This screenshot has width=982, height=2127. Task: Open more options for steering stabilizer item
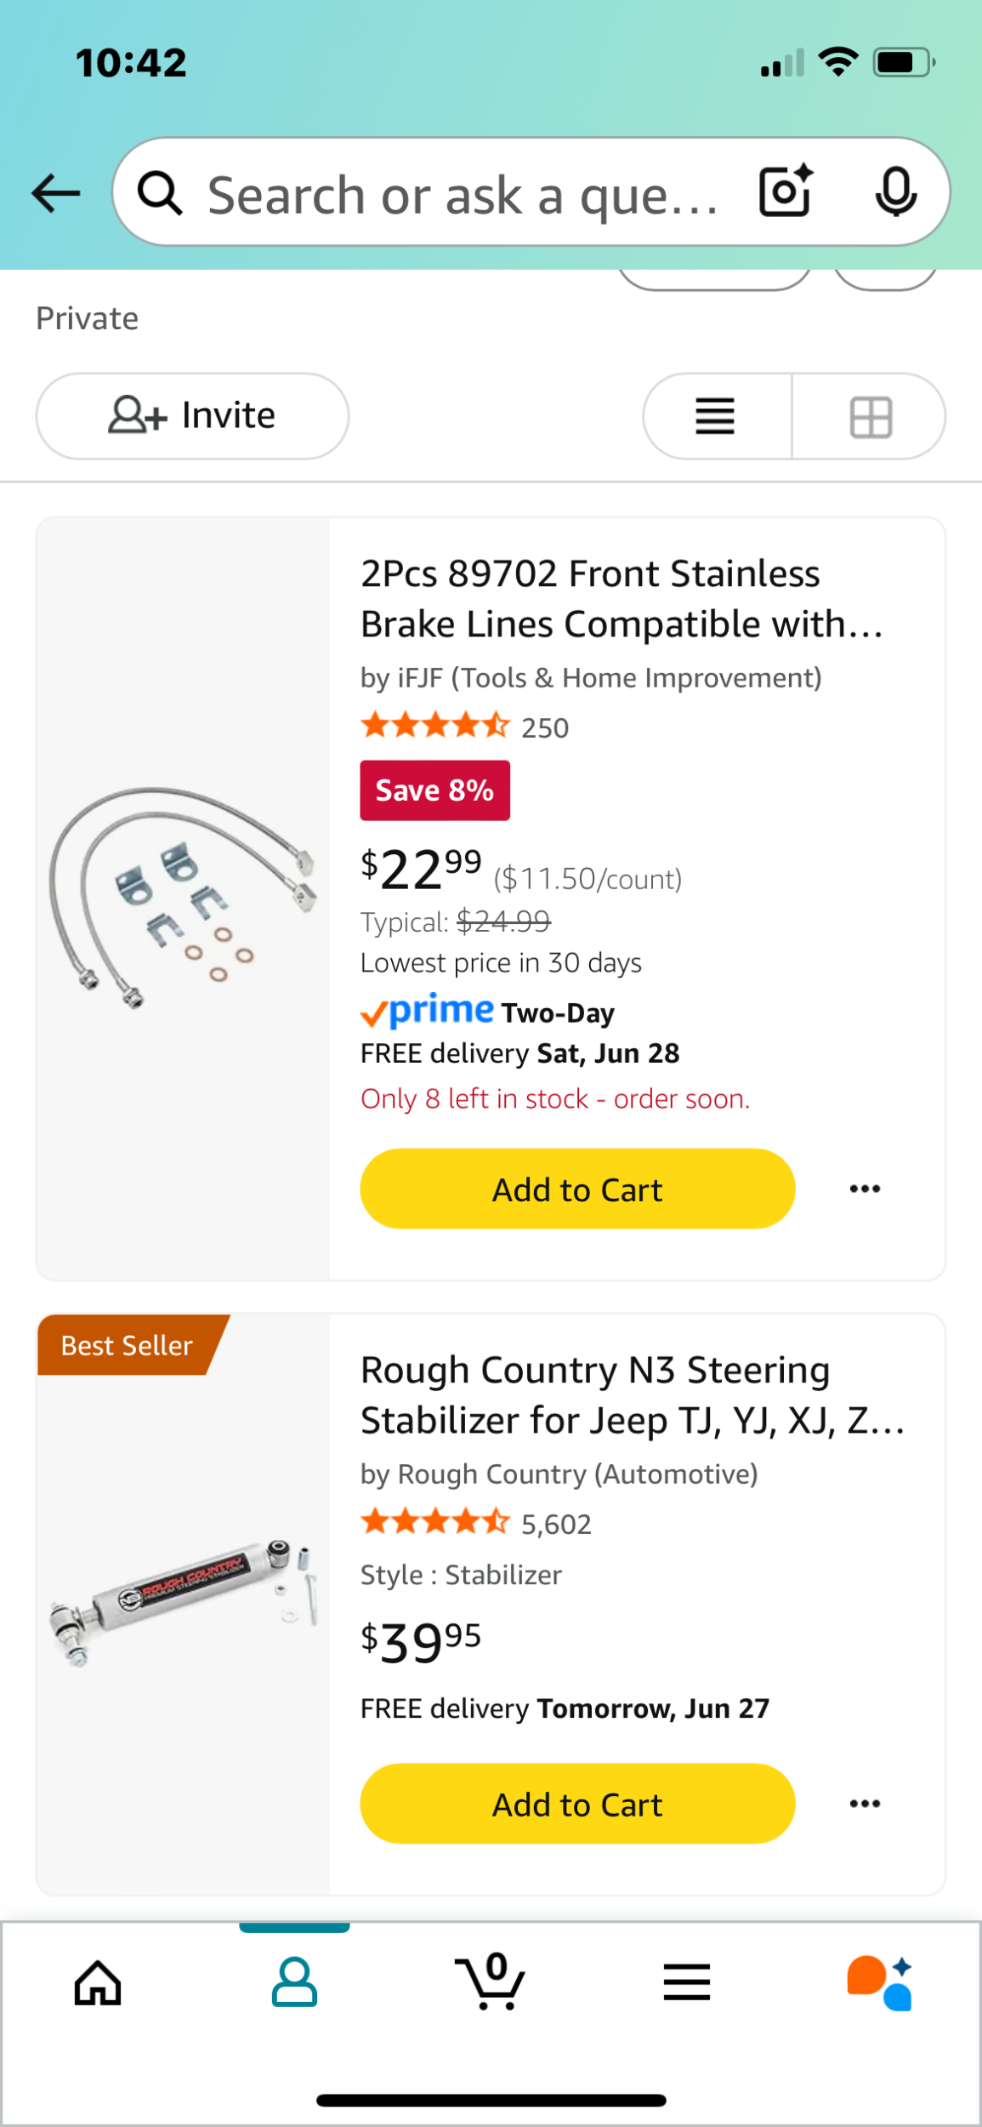tap(865, 1804)
